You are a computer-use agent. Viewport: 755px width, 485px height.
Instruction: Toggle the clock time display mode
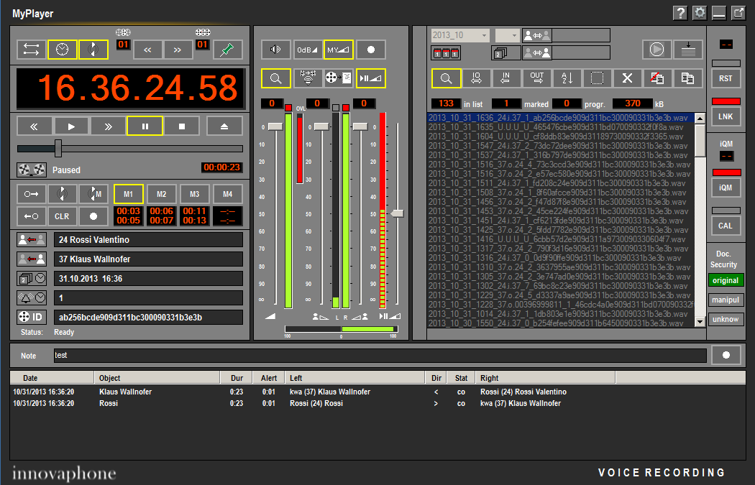tap(63, 50)
